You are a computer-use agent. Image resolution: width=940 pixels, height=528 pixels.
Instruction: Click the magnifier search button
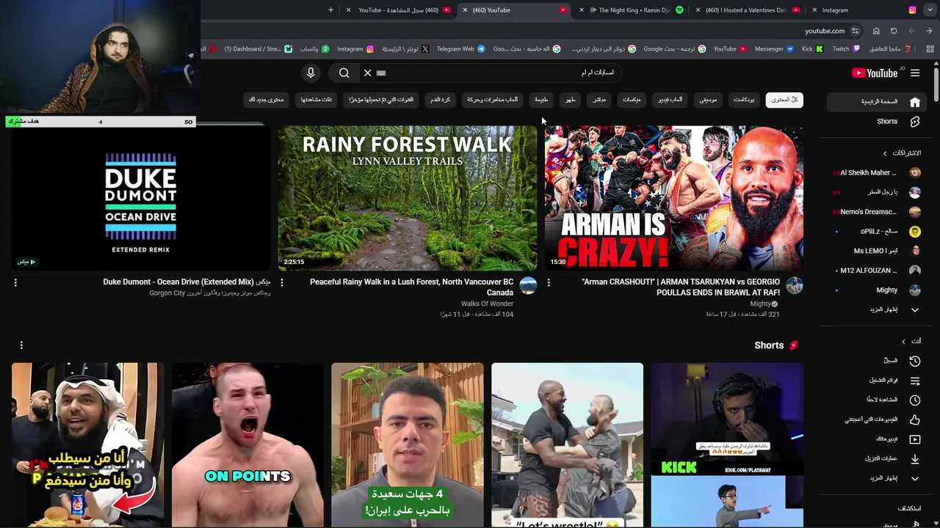(344, 73)
